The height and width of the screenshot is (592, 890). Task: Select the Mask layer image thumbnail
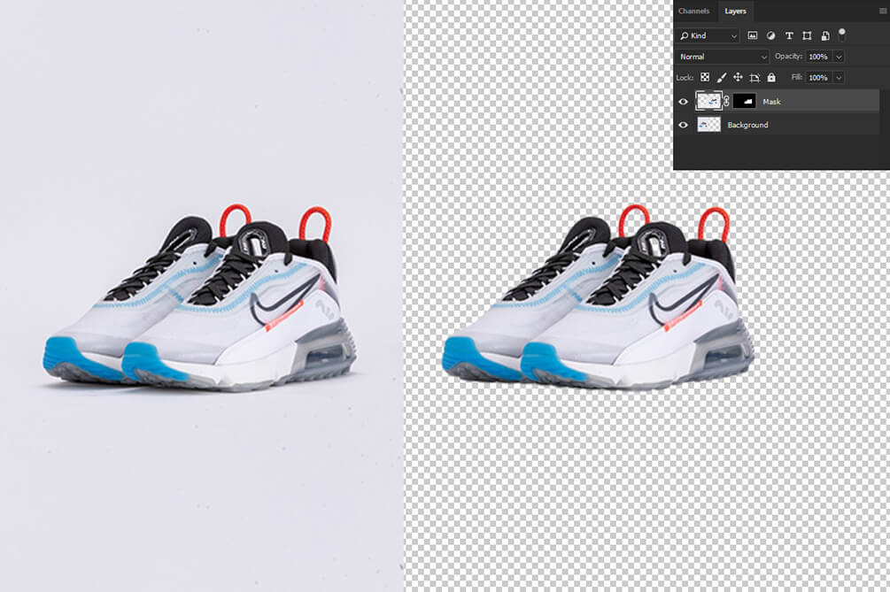tap(708, 101)
